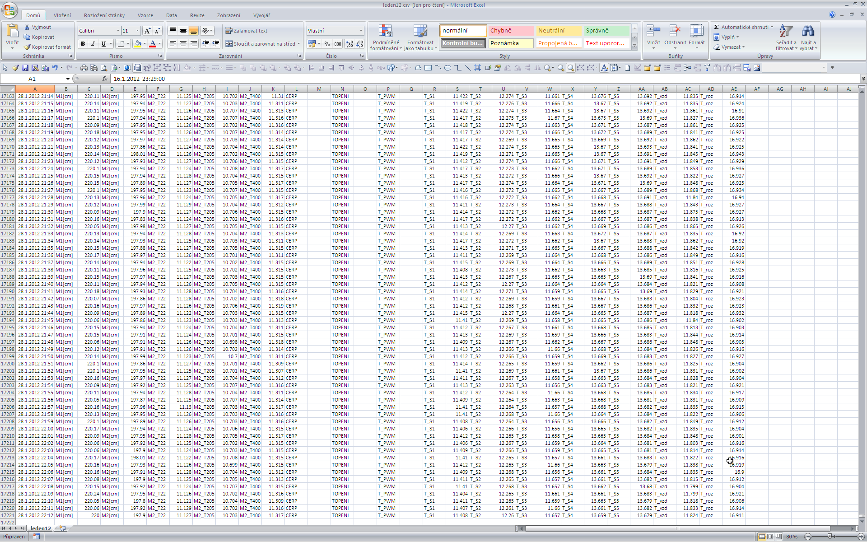Screen dimensions: 867x542
Task: Click Zalamovat text button
Action: click(x=247, y=31)
